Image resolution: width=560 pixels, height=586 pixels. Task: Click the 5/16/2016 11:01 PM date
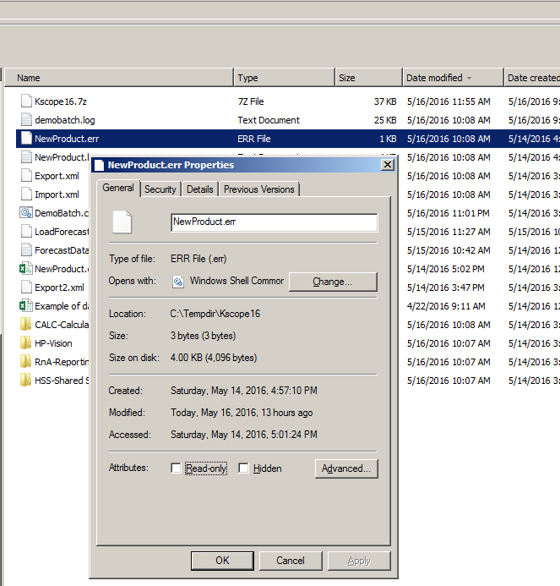(449, 213)
